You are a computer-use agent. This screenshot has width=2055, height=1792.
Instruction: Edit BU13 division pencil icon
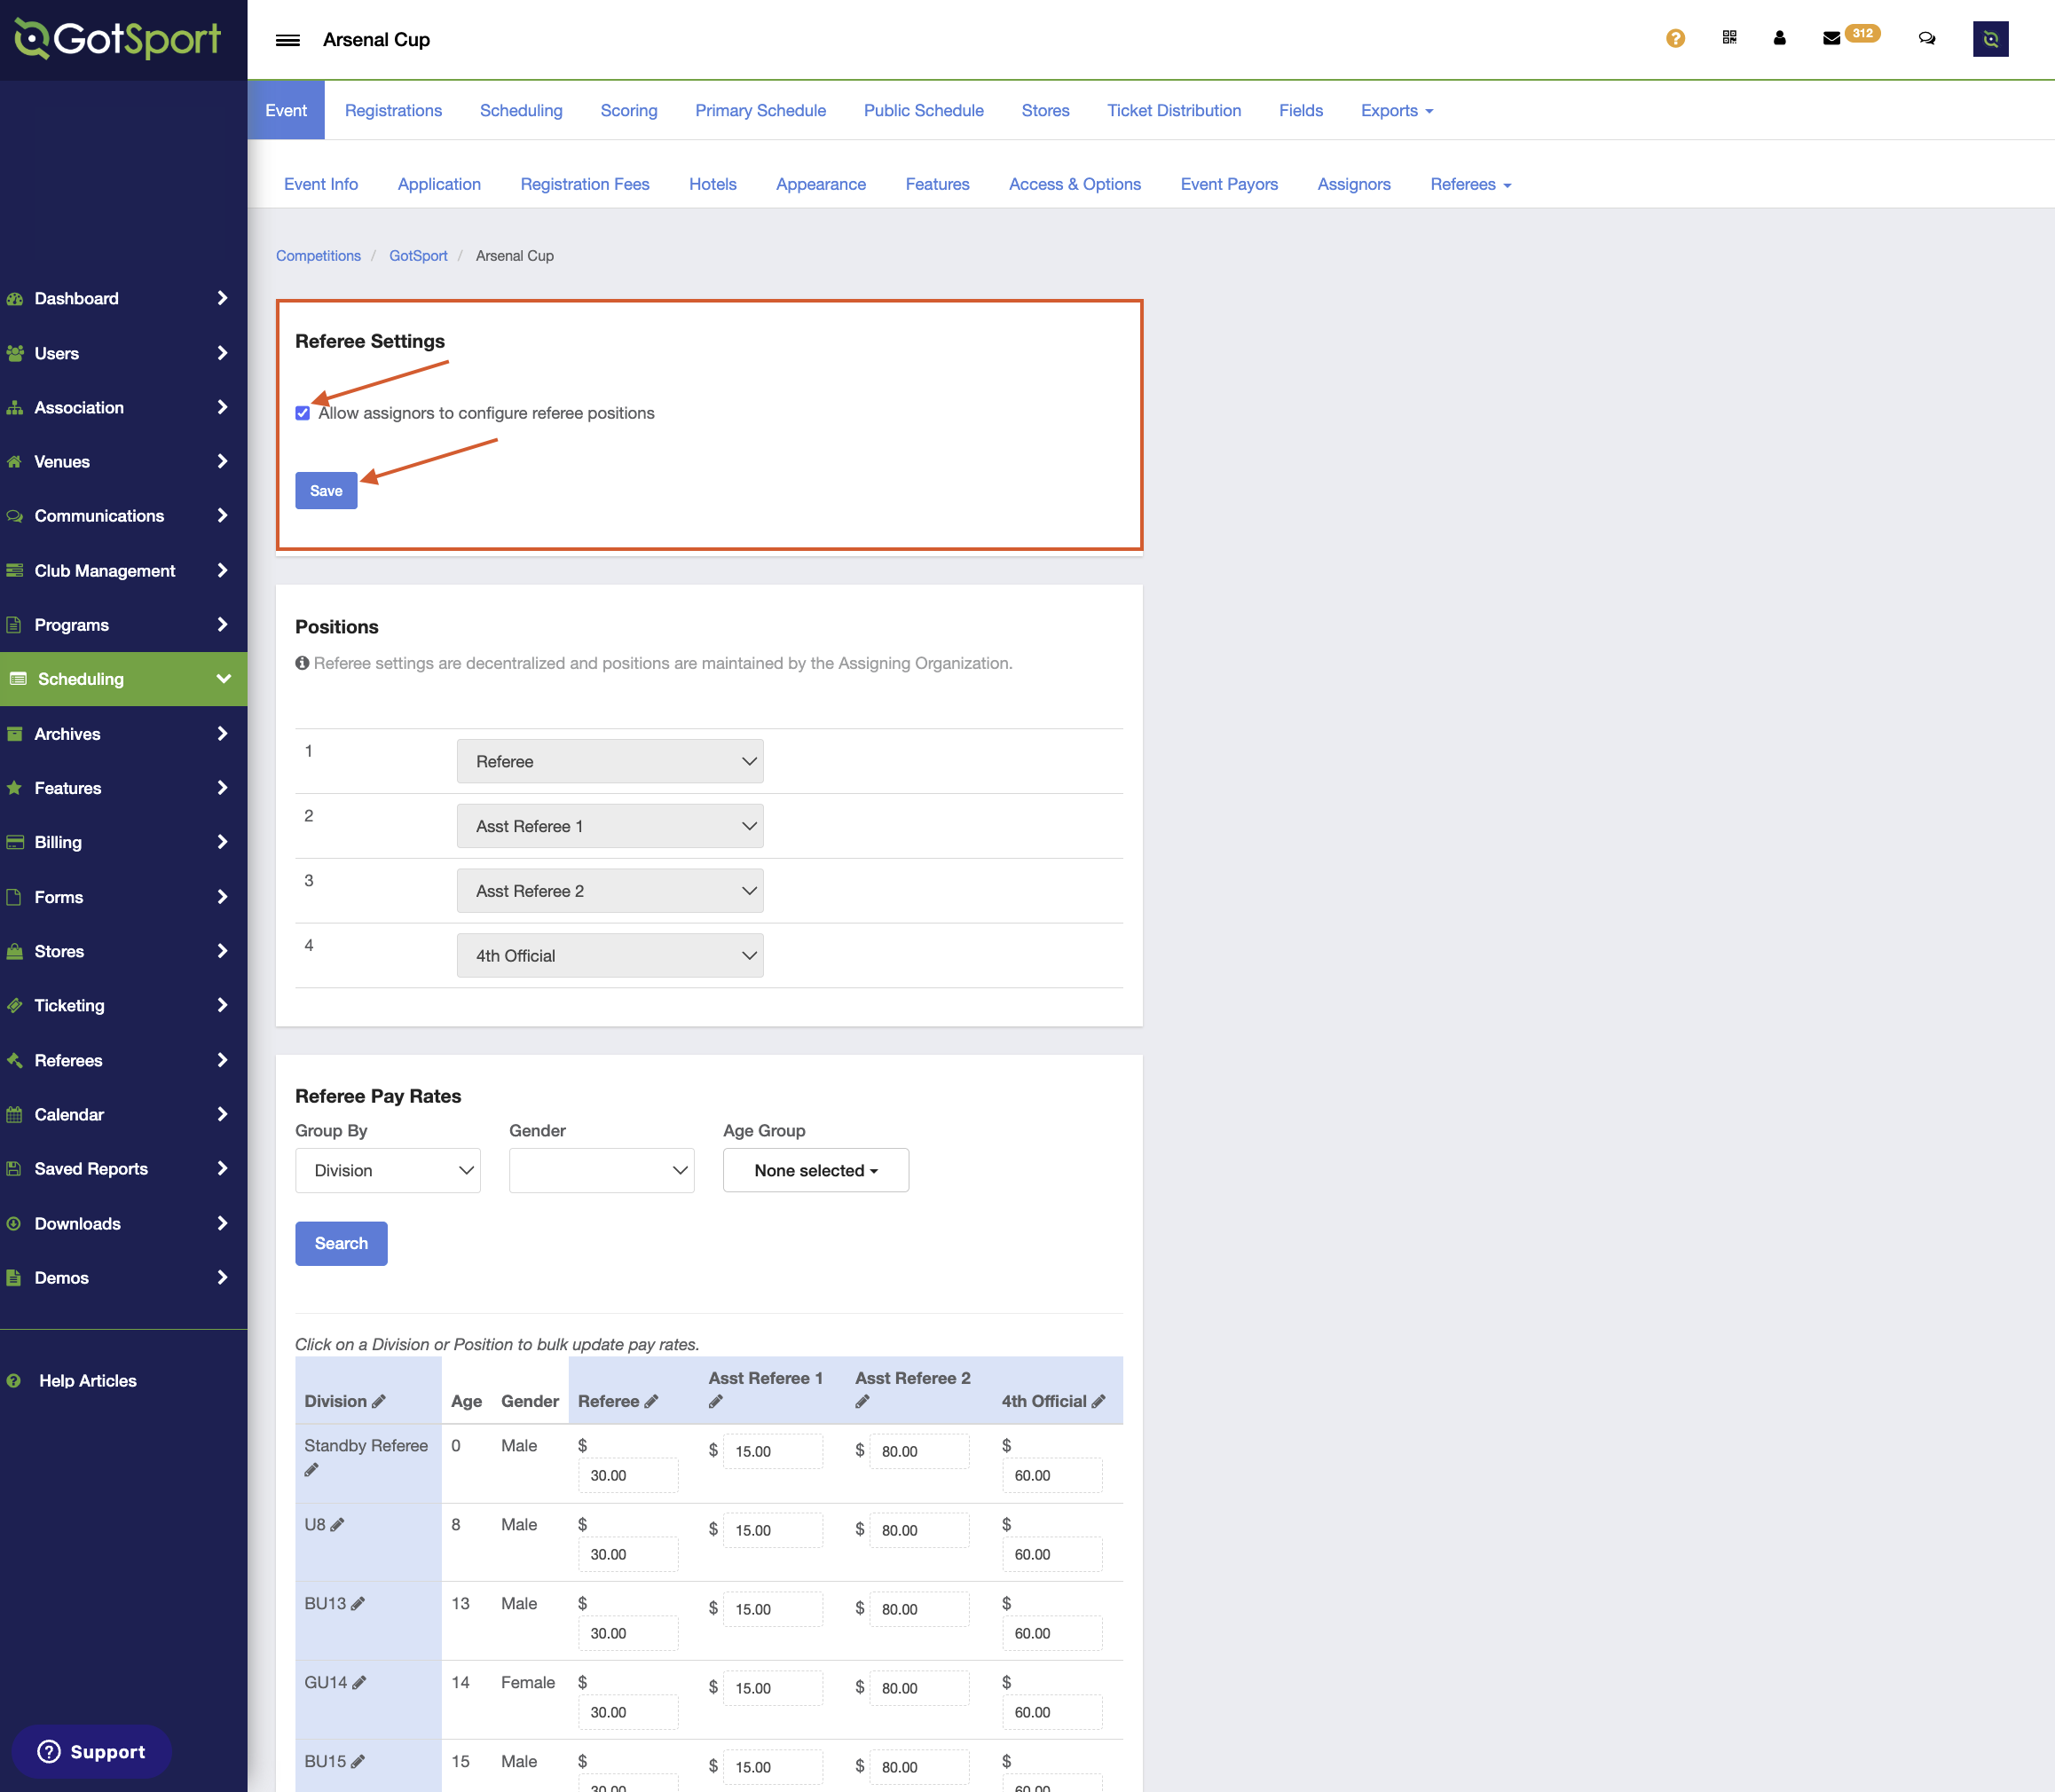pyautogui.click(x=358, y=1604)
